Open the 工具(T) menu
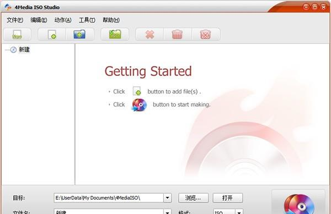 [x=87, y=20]
